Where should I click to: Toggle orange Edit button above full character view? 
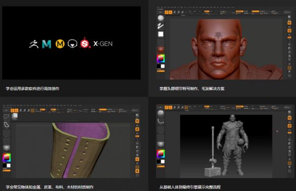[x=166, y=107]
